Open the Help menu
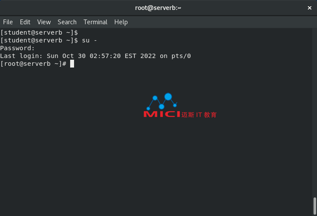This screenshot has width=317, height=216. coord(121,22)
